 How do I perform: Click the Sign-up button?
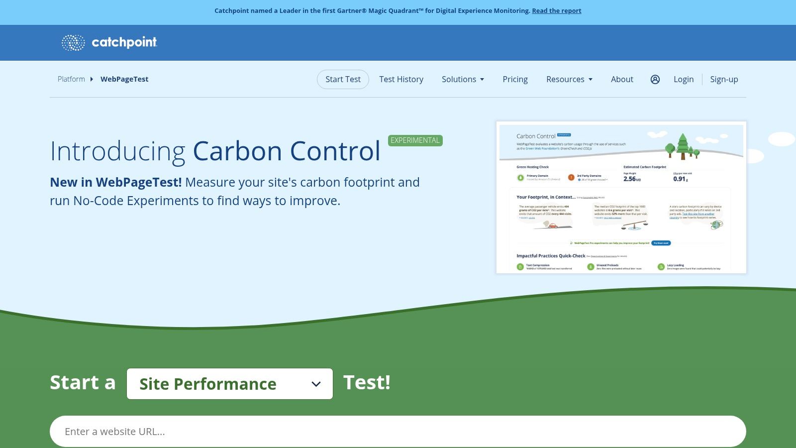point(724,79)
